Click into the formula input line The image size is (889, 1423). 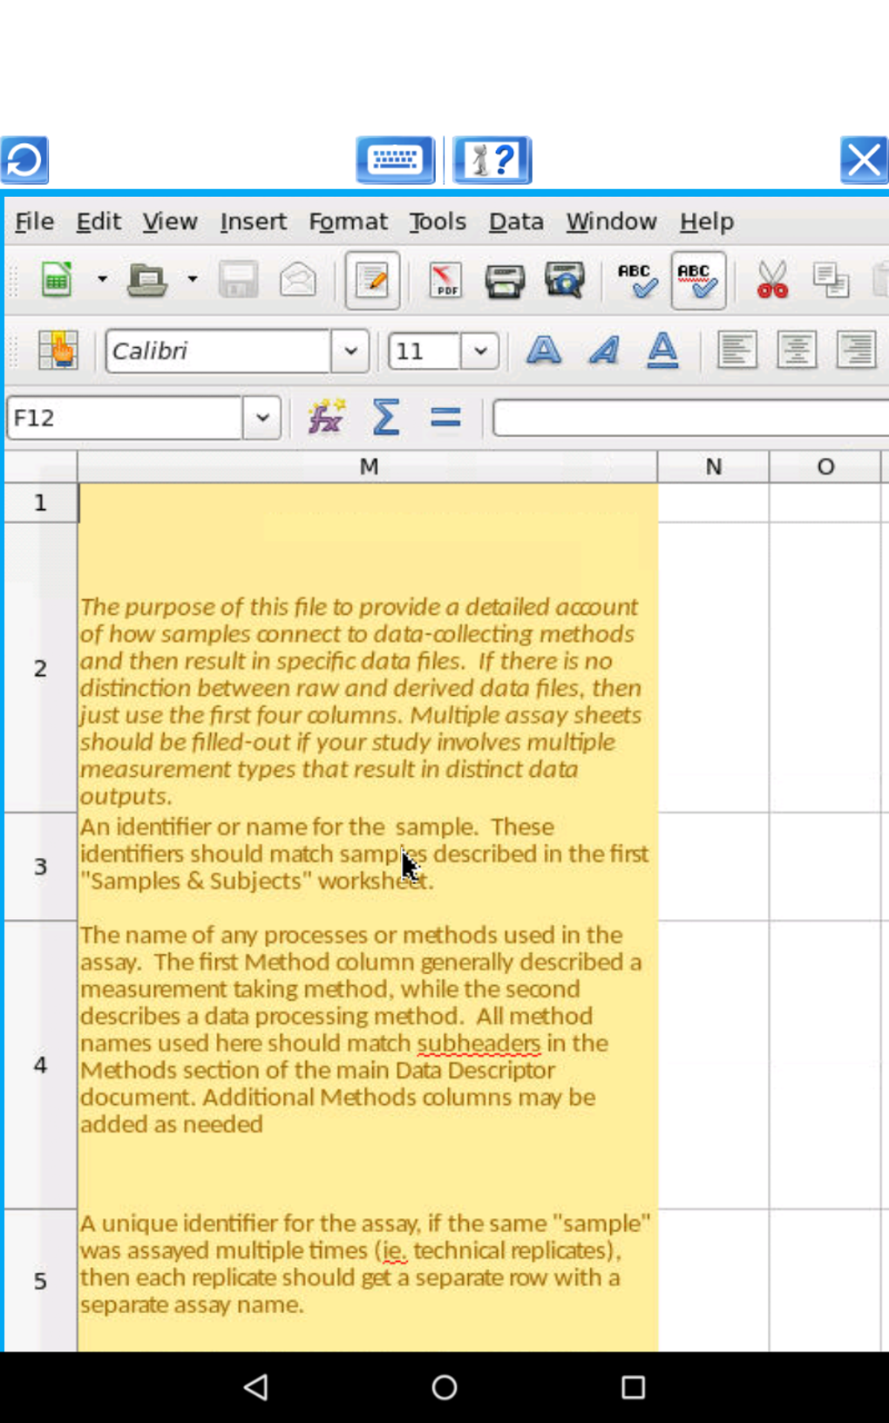click(690, 418)
